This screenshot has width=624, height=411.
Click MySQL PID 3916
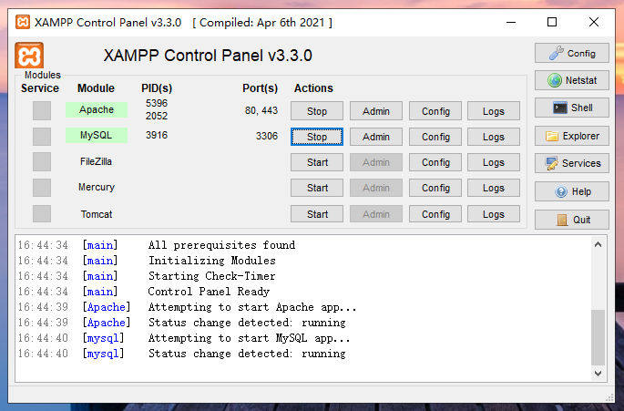tap(157, 136)
